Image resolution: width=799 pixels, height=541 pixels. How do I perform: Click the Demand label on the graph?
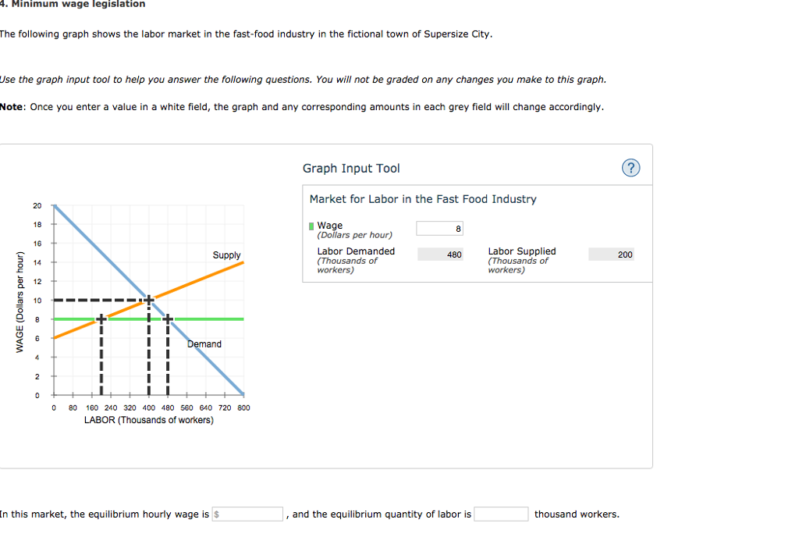click(204, 344)
